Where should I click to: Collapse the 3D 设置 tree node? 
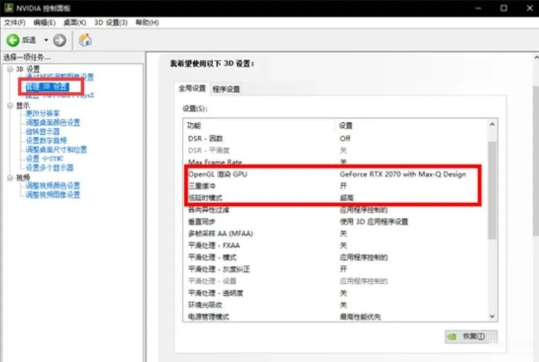[x=10, y=69]
